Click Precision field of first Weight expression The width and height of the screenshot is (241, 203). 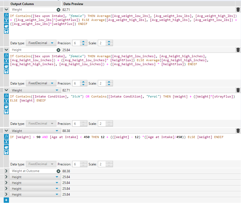click(x=76, y=43)
